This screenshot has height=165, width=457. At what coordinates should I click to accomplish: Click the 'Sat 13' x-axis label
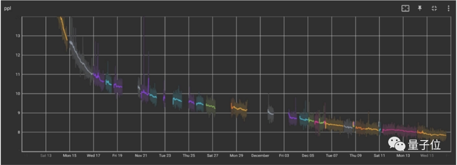click(46, 156)
